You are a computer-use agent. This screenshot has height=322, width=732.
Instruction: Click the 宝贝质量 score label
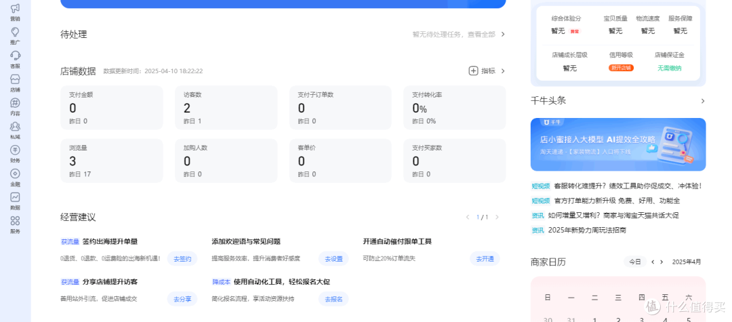point(615,19)
